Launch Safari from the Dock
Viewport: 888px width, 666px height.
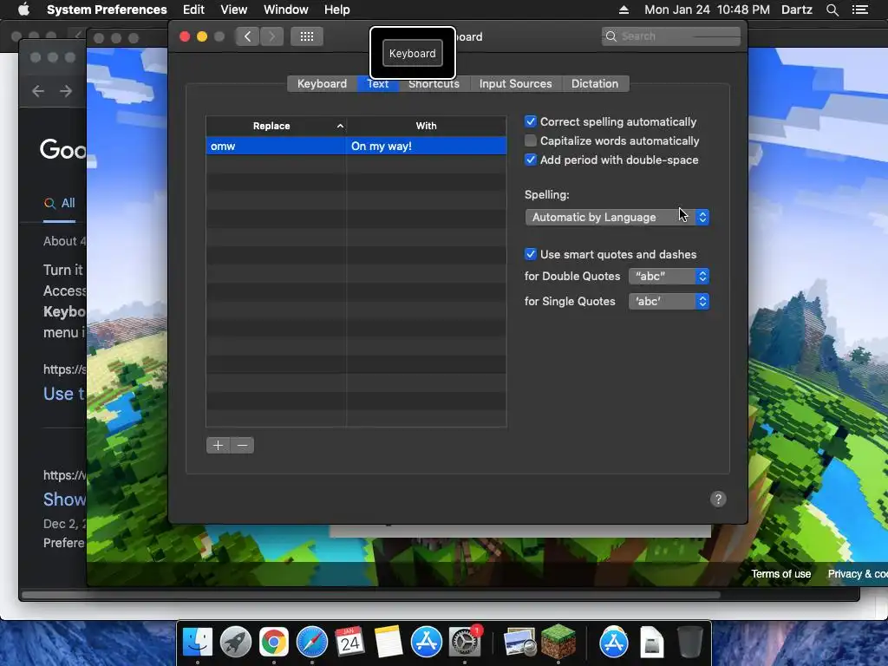coord(312,643)
